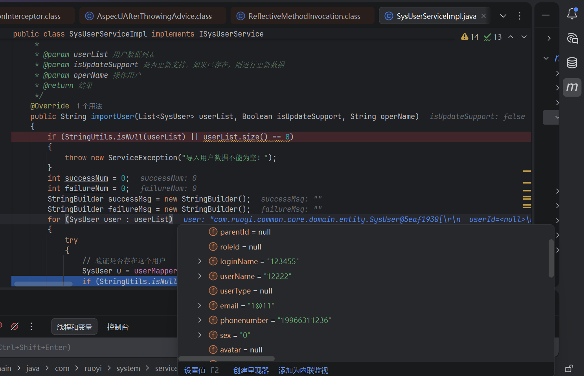This screenshot has width=584, height=376.
Task: Click the successNum variable declaration
Action: pos(86,178)
